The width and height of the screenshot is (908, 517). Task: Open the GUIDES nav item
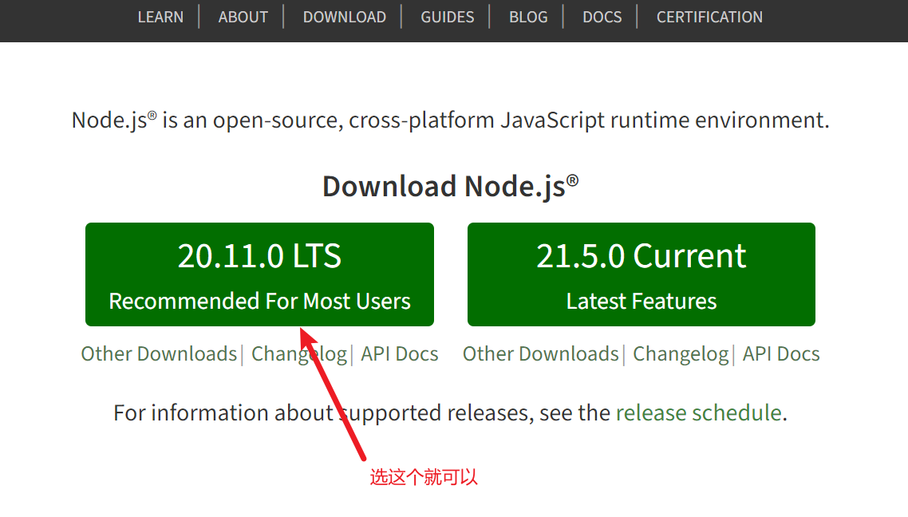pos(447,17)
